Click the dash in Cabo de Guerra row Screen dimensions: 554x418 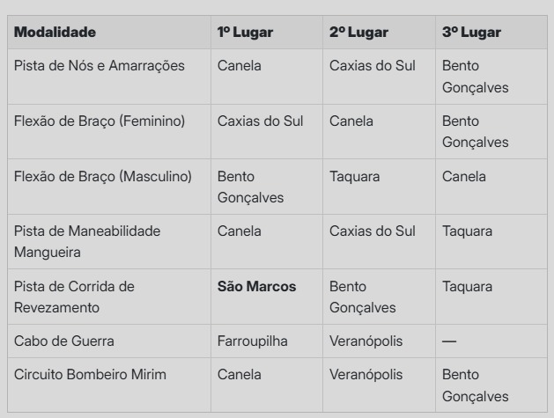(x=449, y=341)
